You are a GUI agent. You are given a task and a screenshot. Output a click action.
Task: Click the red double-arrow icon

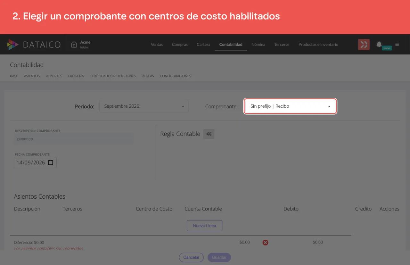coord(364,45)
